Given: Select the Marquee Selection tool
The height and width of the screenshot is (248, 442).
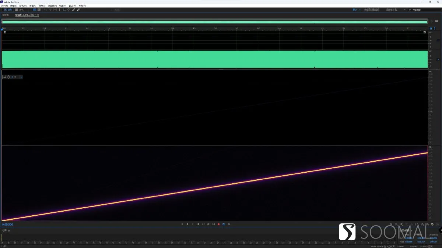Looking at the screenshot, I should tap(64, 10).
